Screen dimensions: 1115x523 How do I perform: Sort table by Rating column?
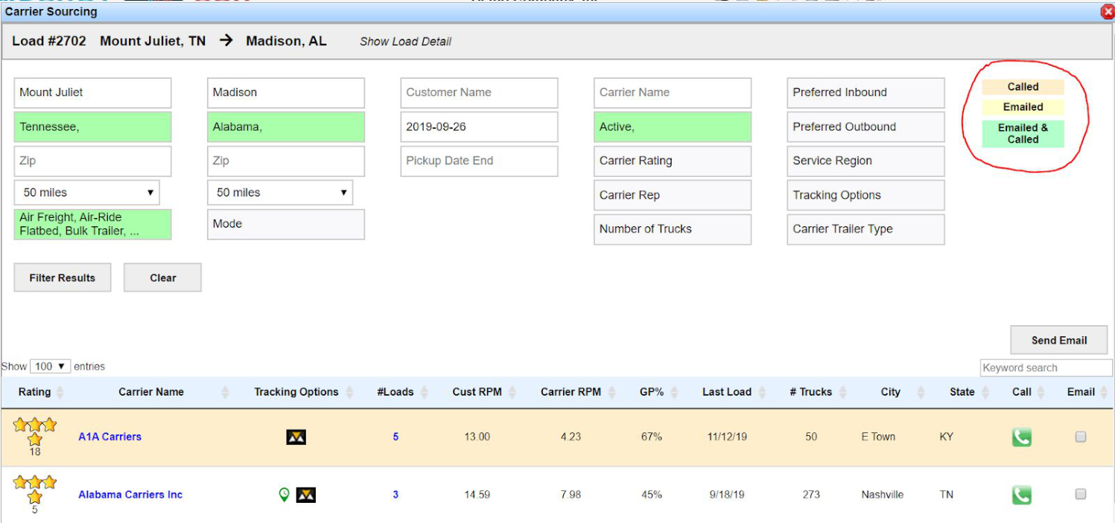35,392
